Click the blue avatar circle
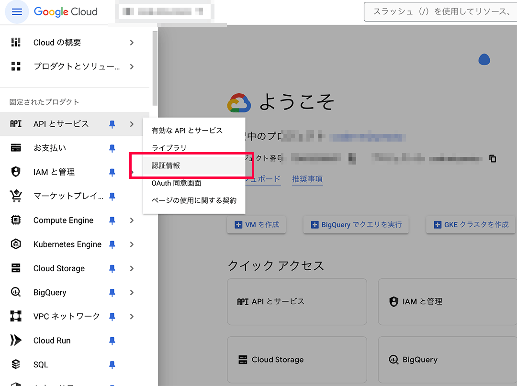 [484, 60]
